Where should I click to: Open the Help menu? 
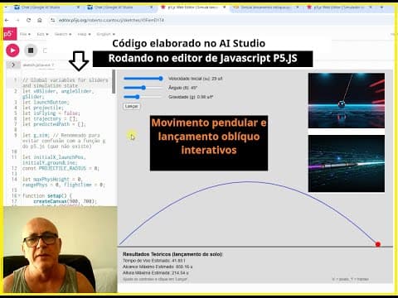pos(84,34)
